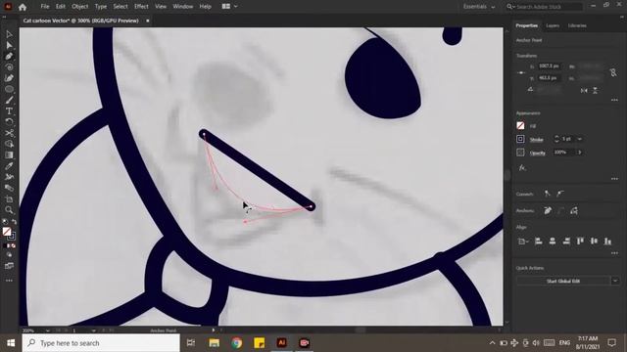Select the Type tool
The width and height of the screenshot is (627, 352).
9,110
